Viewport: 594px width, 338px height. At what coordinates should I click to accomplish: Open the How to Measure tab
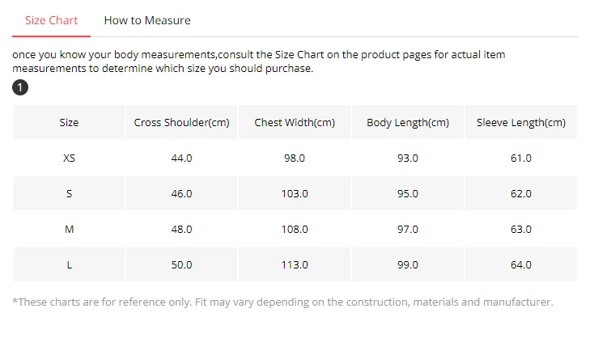(147, 20)
